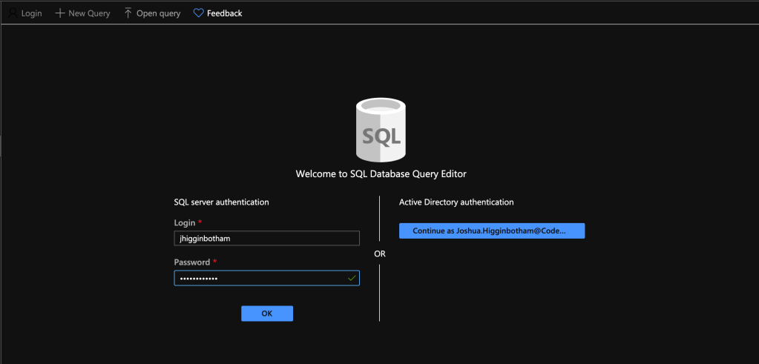Click the Login label above the username field
The width and height of the screenshot is (759, 364).
(x=185, y=222)
